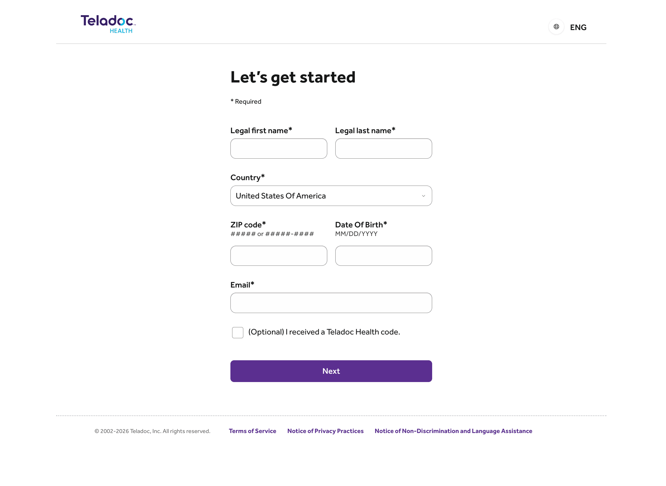Open the Terms of Service link

[252, 431]
